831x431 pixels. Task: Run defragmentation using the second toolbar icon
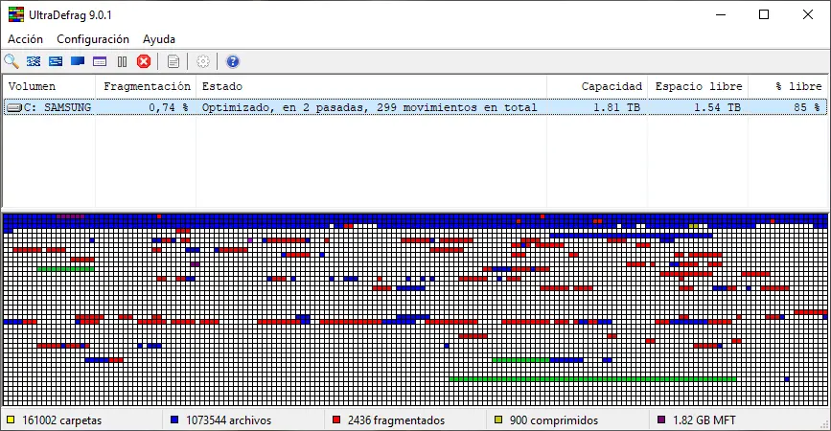point(34,61)
